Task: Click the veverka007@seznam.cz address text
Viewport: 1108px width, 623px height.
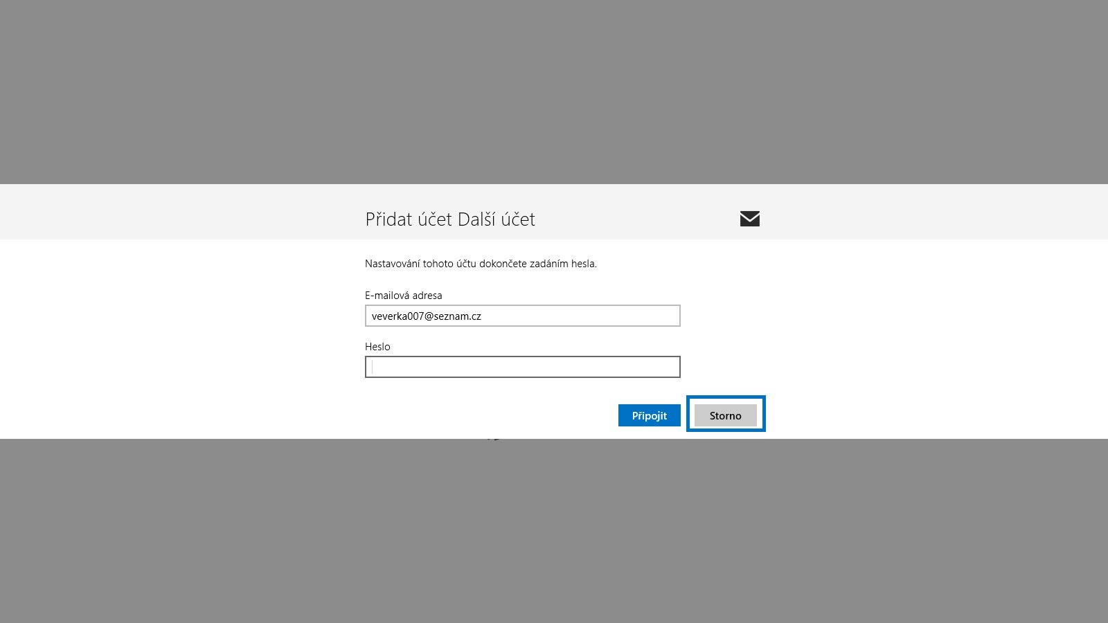Action: tap(426, 316)
